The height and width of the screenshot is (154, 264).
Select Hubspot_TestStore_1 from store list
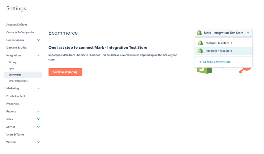point(218,43)
